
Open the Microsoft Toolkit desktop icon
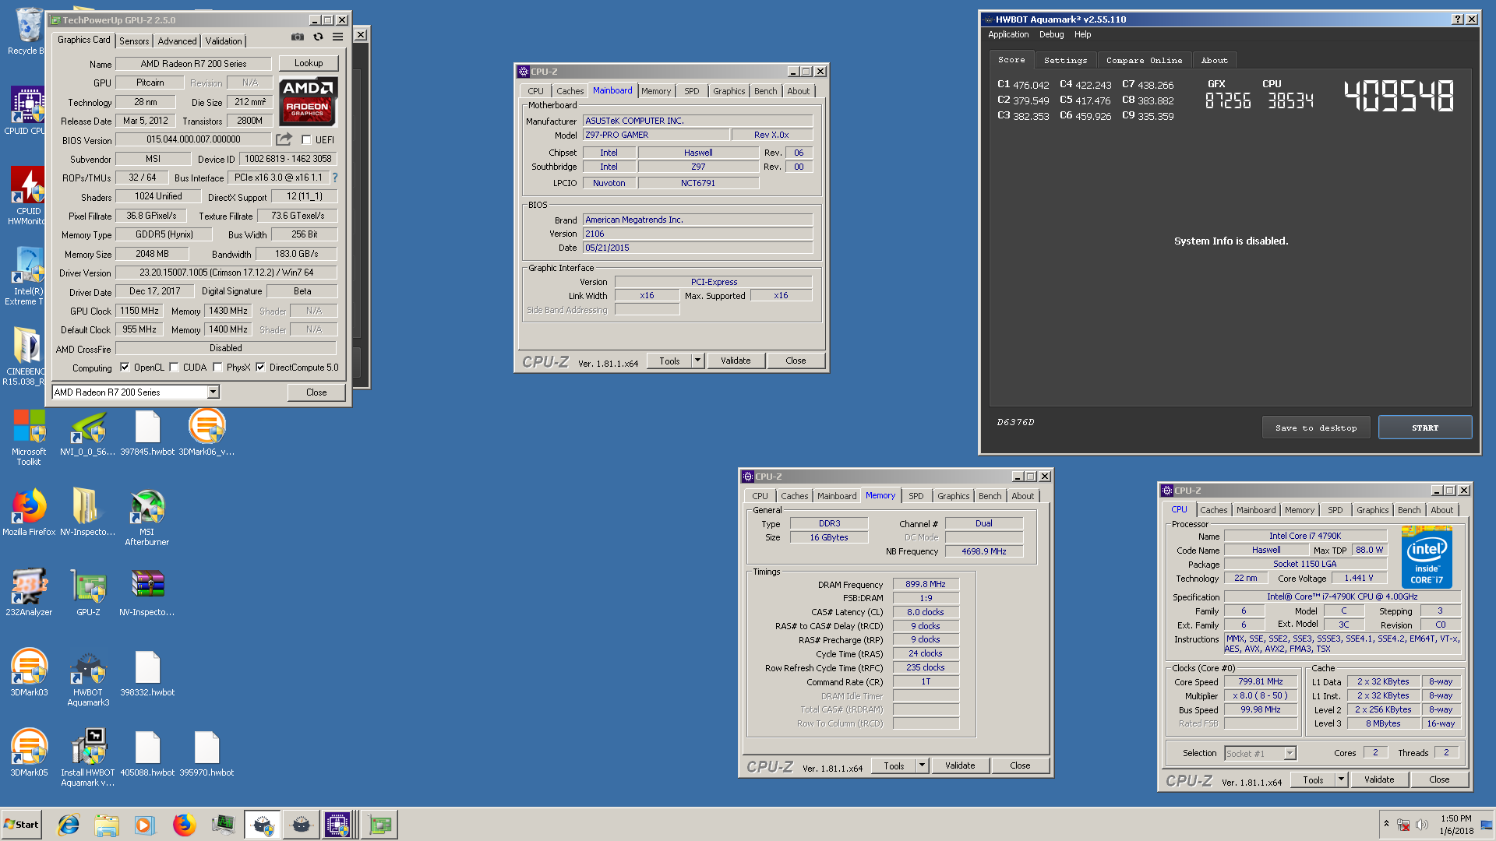click(x=29, y=437)
